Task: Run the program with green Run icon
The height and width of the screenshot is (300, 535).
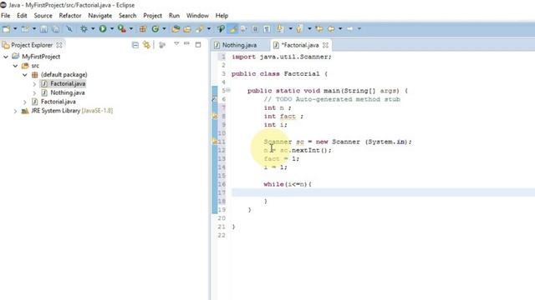Action: (103, 29)
